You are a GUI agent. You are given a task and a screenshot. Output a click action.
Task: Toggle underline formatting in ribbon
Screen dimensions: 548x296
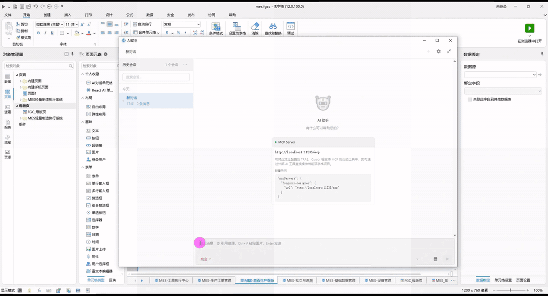[x=52, y=33]
